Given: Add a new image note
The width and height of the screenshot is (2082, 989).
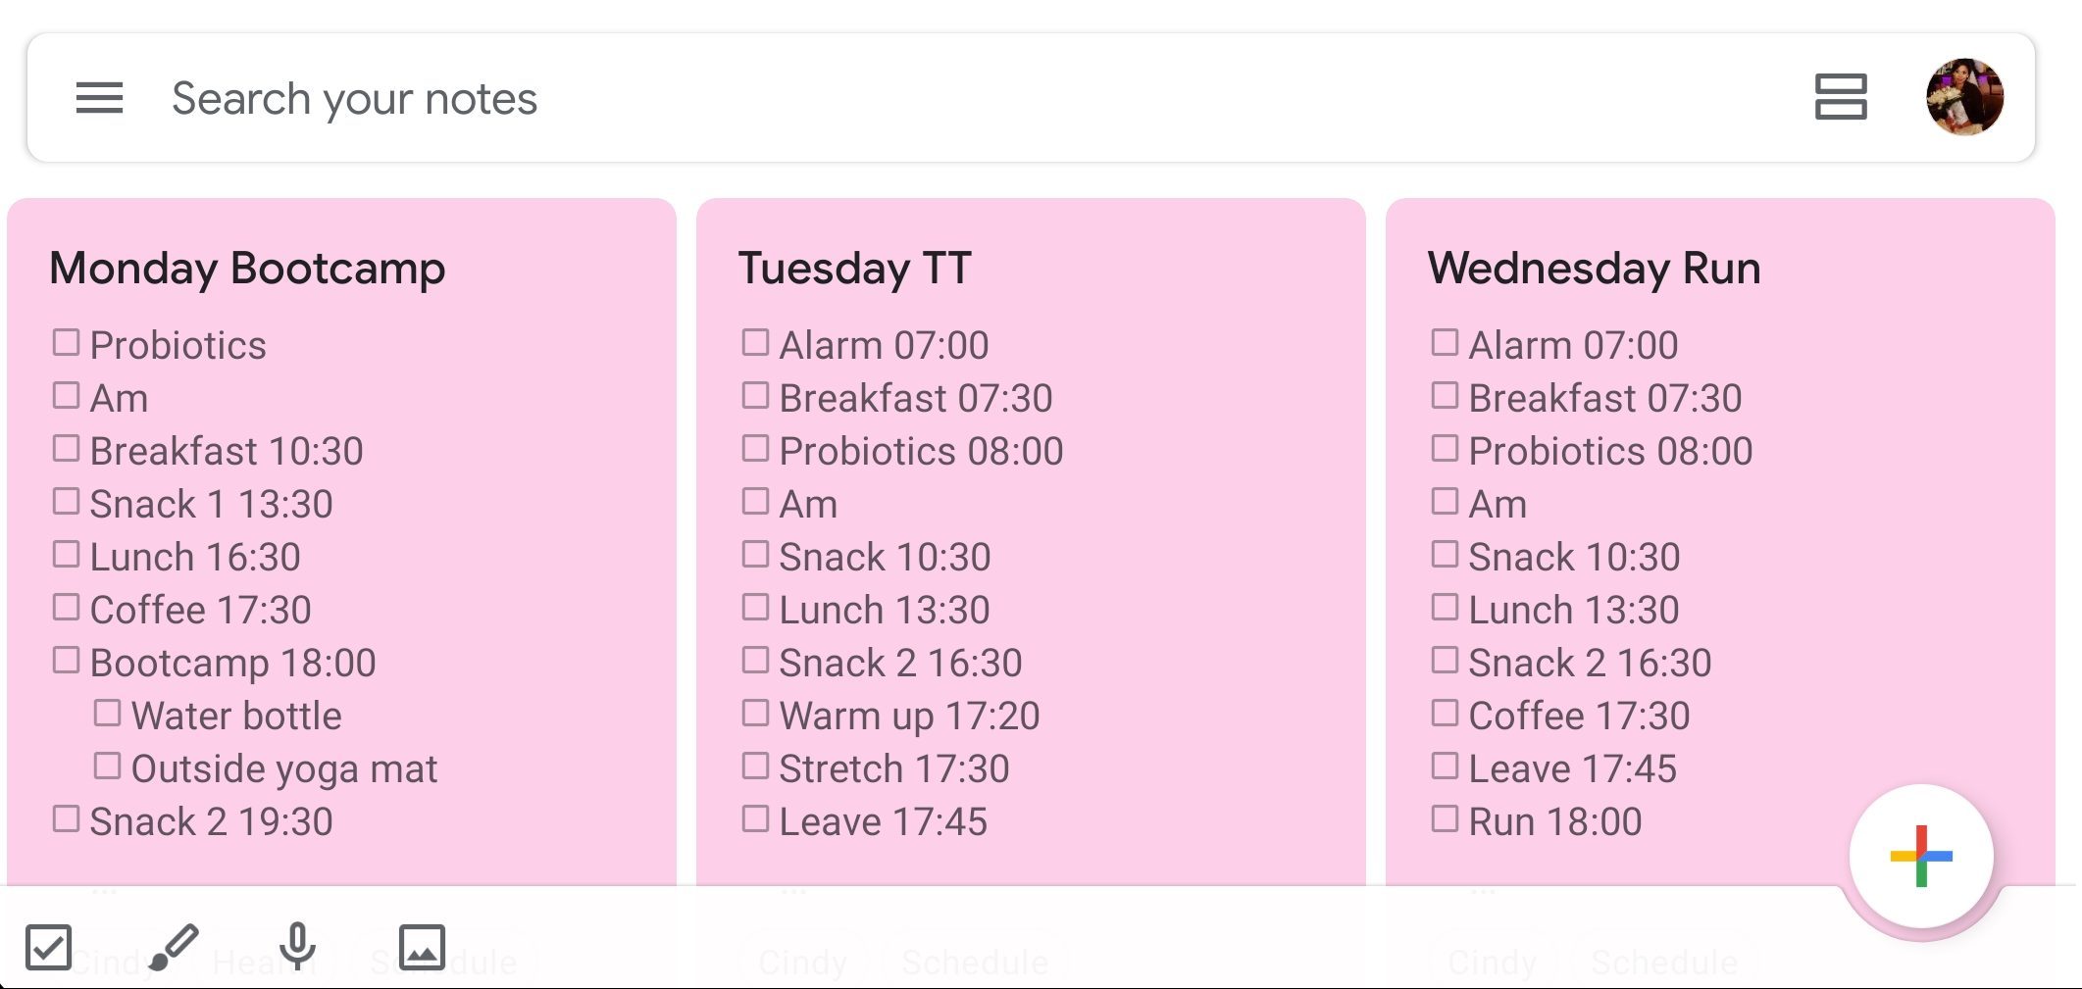Looking at the screenshot, I should [422, 947].
